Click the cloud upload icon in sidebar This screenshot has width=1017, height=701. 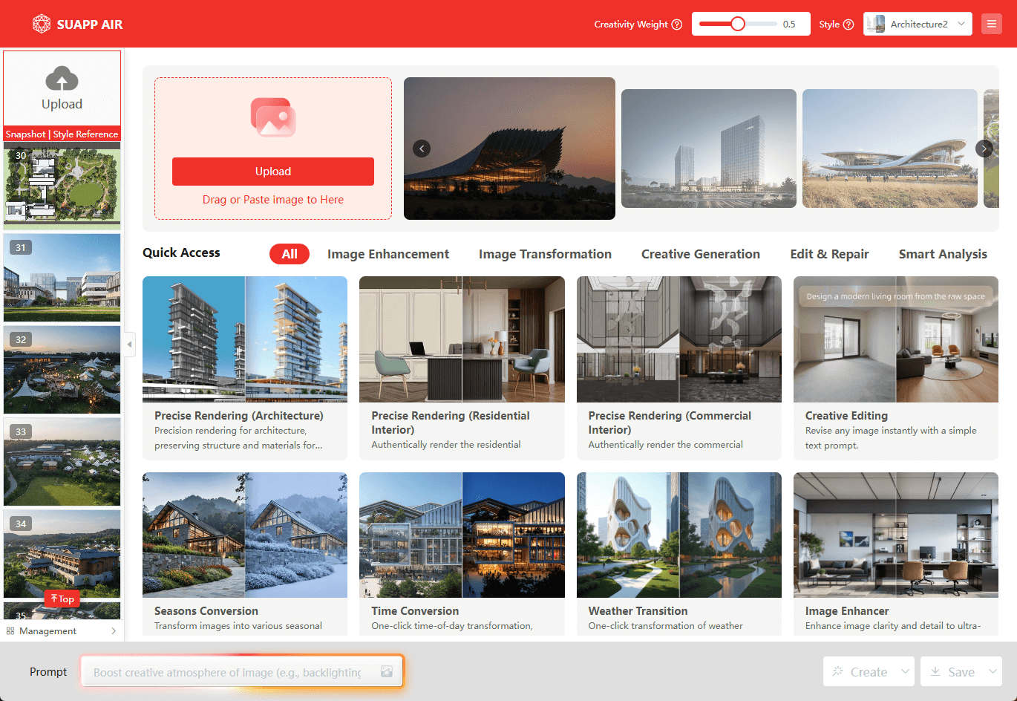(x=62, y=79)
